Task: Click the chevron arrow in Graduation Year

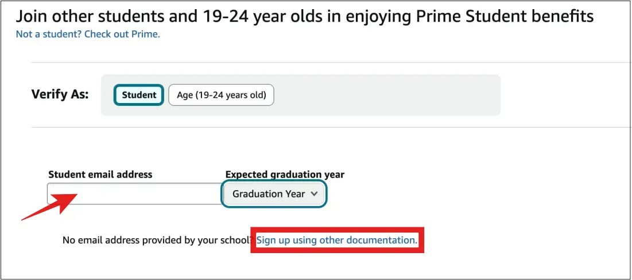Action: [x=315, y=194]
